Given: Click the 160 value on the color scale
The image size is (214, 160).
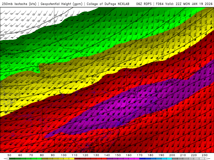Looking at the screenshot, I should [x=129, y=155].
